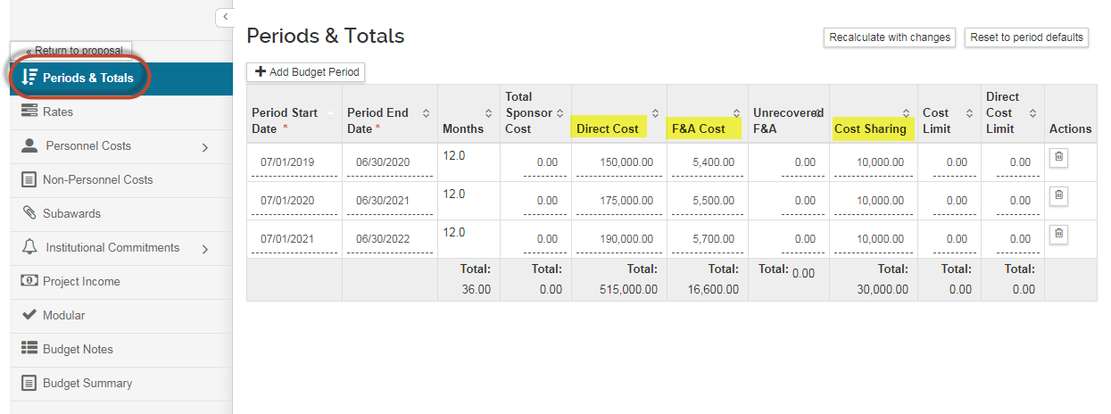Open Subawards paperclip item
Viewport: 1111px width, 414px height.
tap(29, 213)
